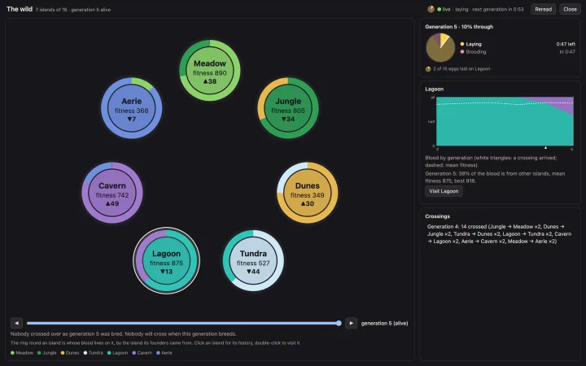Click the white crossing triangle on Lagoon chart
Image resolution: width=586 pixels, height=366 pixels.
tap(545, 148)
